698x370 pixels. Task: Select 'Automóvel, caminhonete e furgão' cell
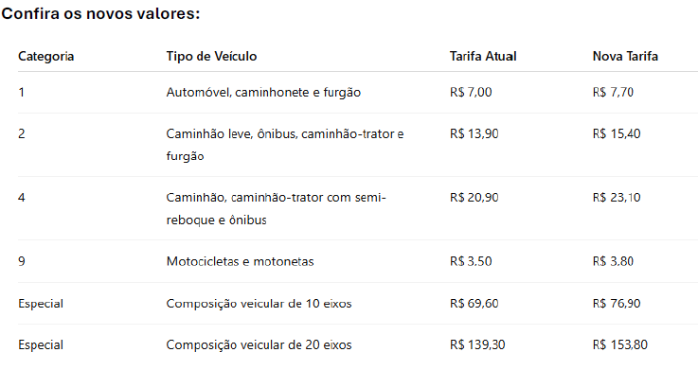click(x=263, y=93)
